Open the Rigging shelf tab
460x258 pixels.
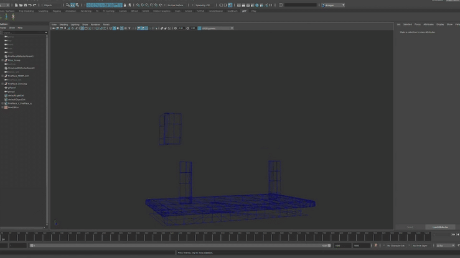57,11
